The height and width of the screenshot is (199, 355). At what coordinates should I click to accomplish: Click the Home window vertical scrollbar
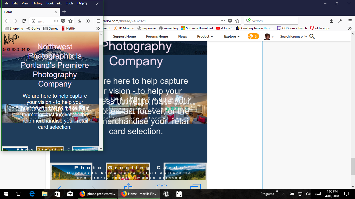pyautogui.click(x=101, y=91)
